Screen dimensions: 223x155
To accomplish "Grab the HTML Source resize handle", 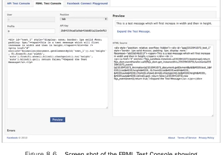I will click(212, 115).
